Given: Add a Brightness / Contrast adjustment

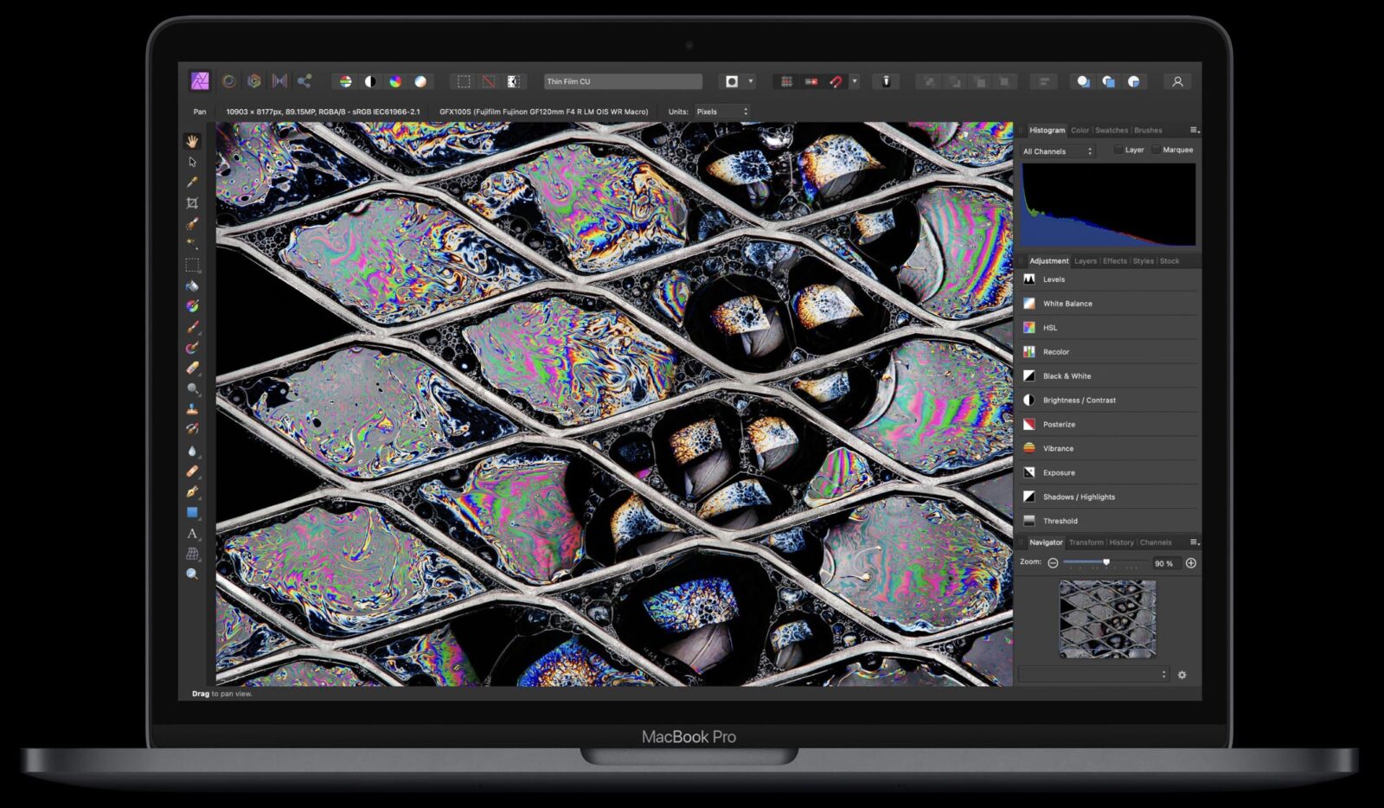Looking at the screenshot, I should pyautogui.click(x=1079, y=401).
